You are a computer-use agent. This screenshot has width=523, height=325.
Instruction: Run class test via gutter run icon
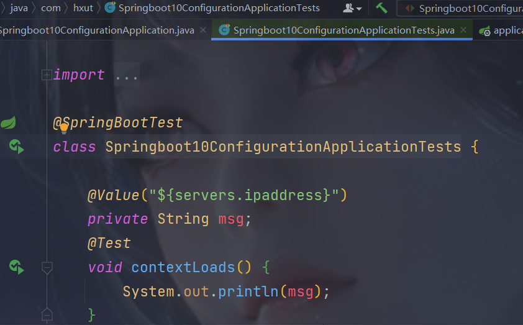(16, 147)
